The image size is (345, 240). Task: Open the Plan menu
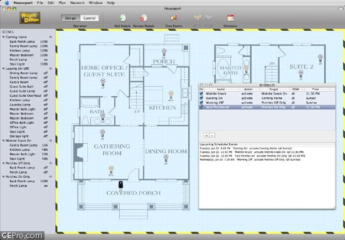[62, 3]
